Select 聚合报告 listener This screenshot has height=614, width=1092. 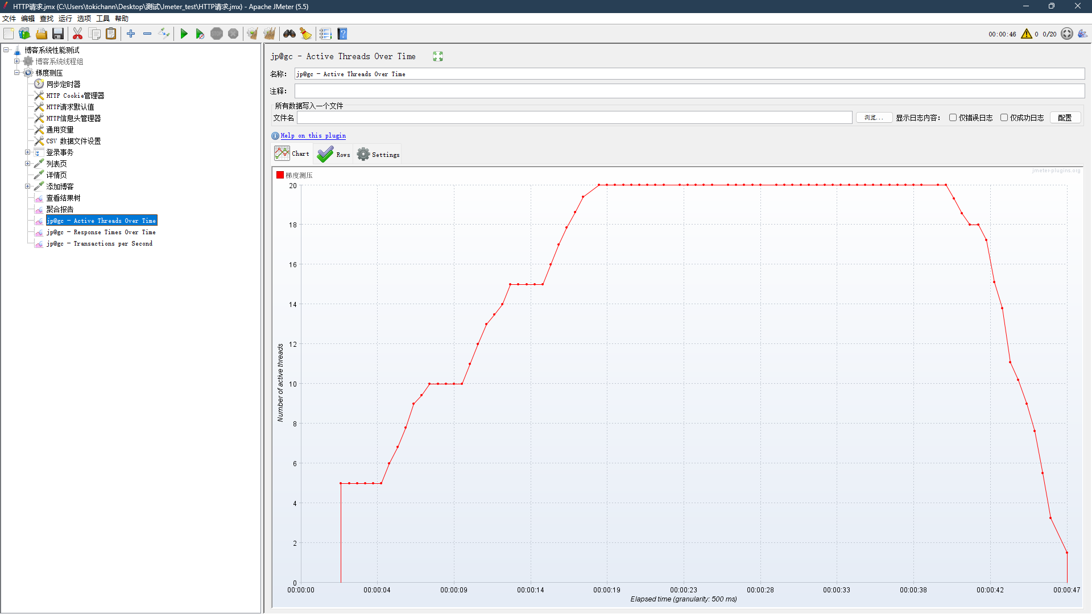click(60, 209)
